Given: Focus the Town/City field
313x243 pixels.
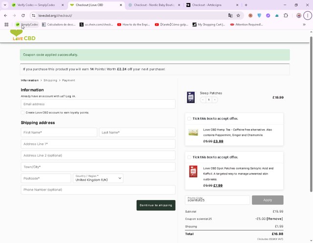Looking at the screenshot, I should pyautogui.click(x=98, y=167).
